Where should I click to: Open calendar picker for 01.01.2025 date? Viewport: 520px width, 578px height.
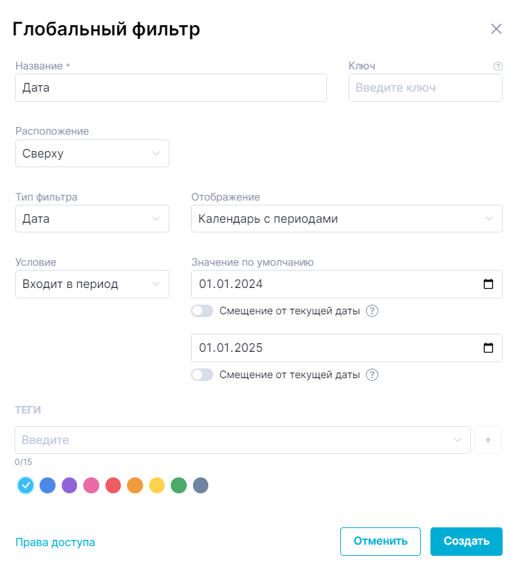point(488,348)
